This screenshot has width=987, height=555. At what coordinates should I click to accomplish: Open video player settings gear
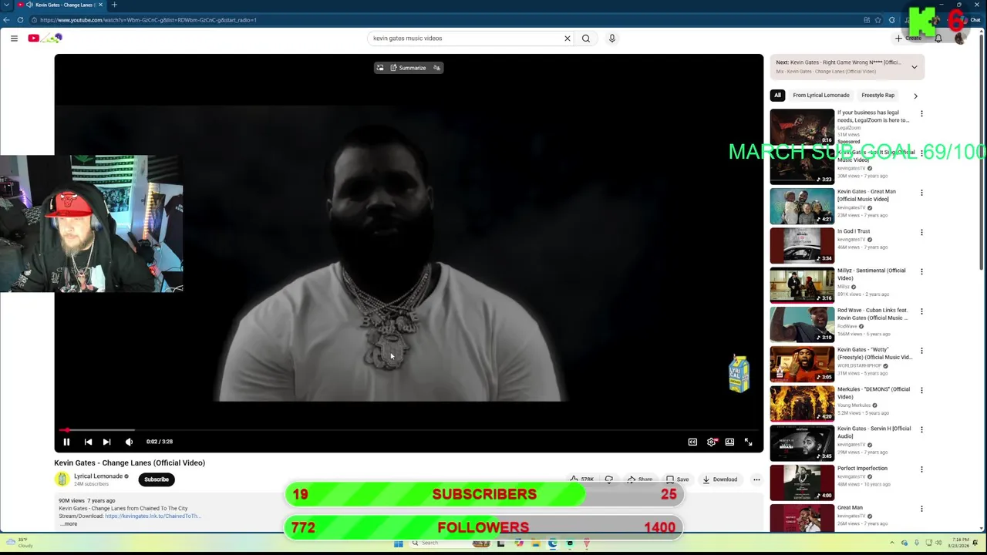coord(711,442)
